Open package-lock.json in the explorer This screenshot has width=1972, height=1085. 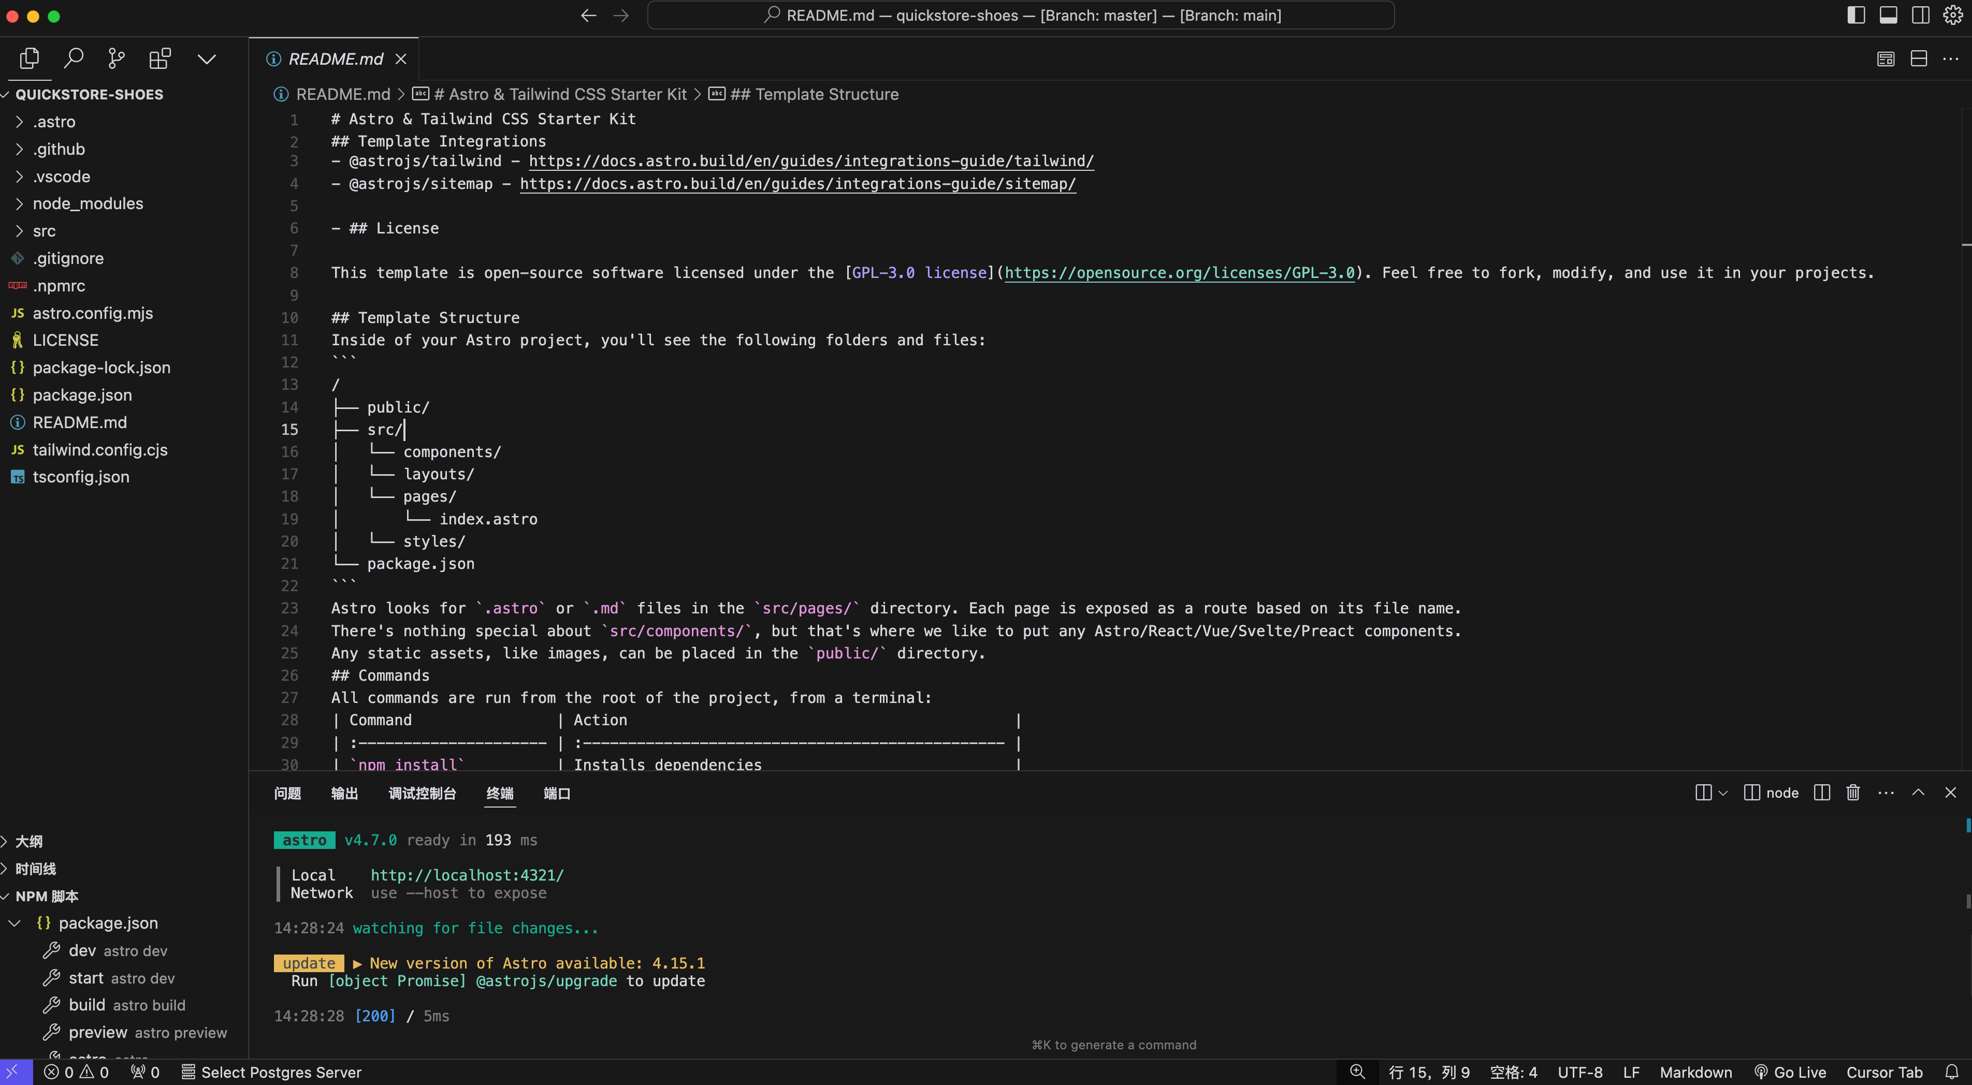coord(101,368)
